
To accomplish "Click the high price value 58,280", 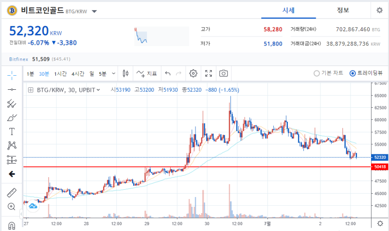I will pyautogui.click(x=273, y=30).
